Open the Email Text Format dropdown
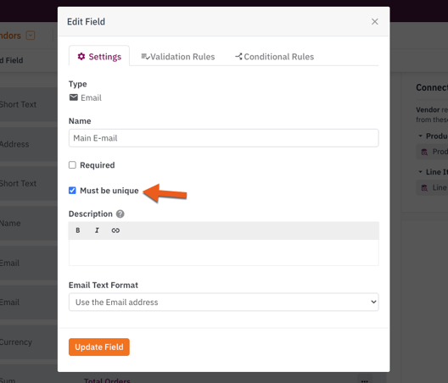The height and width of the screenshot is (383, 448). 224,302
